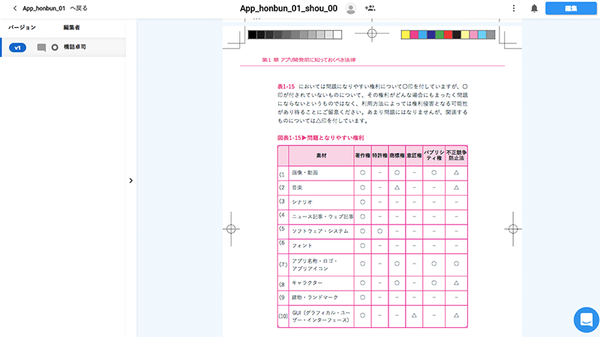Click table row フォント
Image resolution: width=600 pixels, height=337 pixels.
pyautogui.click(x=372, y=246)
